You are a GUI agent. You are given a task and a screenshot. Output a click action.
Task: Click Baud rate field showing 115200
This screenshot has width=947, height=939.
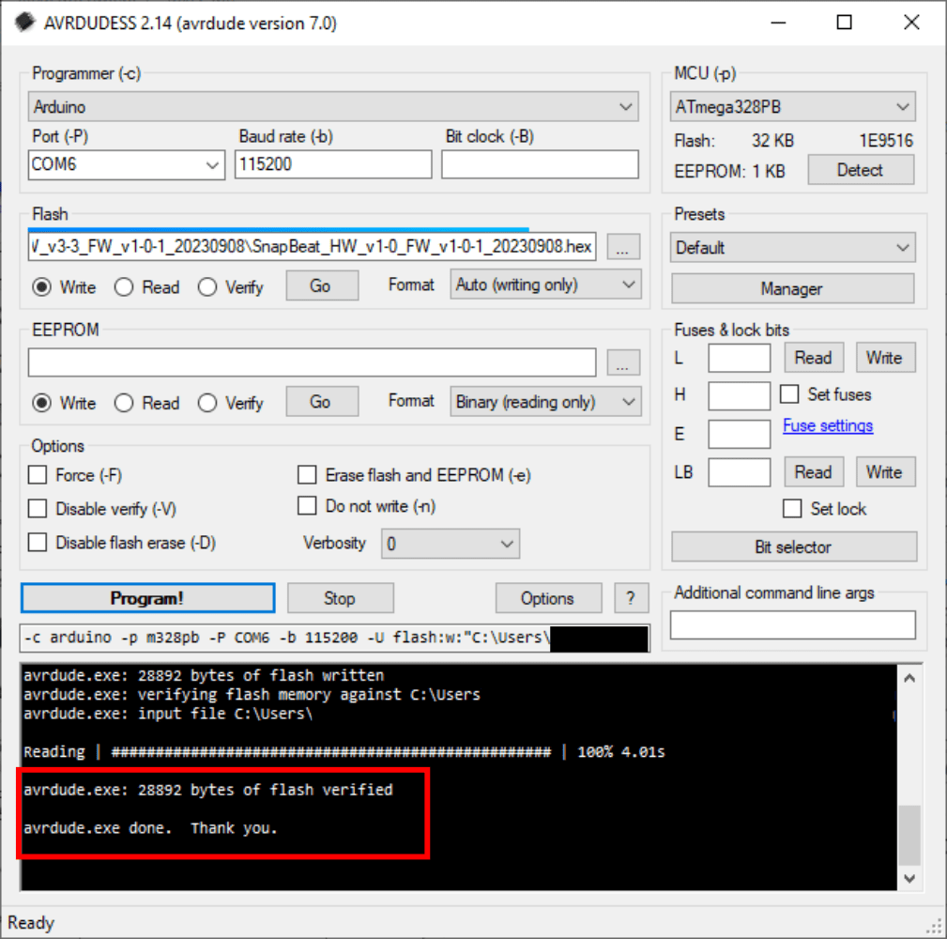point(333,164)
